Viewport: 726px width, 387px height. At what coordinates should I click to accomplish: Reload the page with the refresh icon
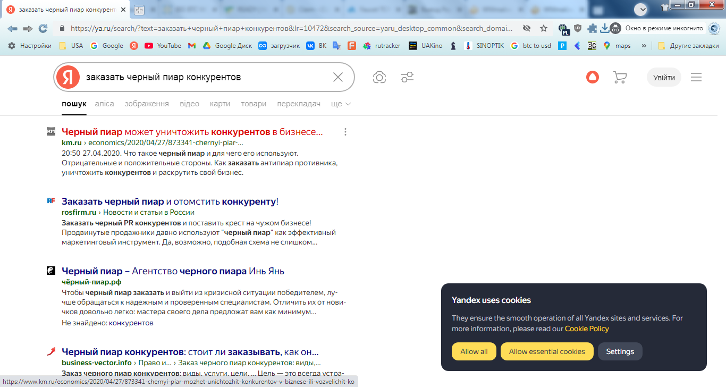click(43, 28)
